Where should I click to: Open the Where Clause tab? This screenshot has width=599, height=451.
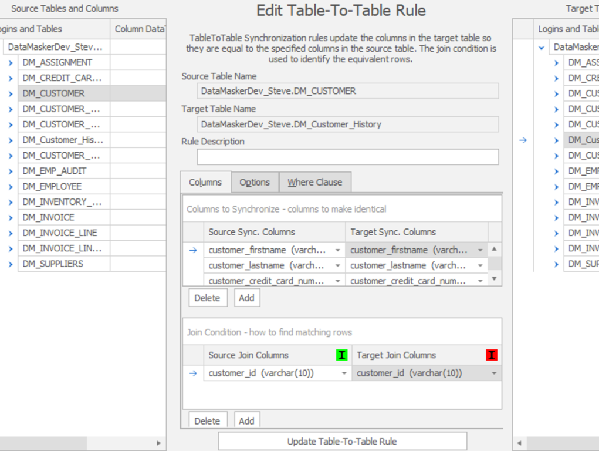314,182
